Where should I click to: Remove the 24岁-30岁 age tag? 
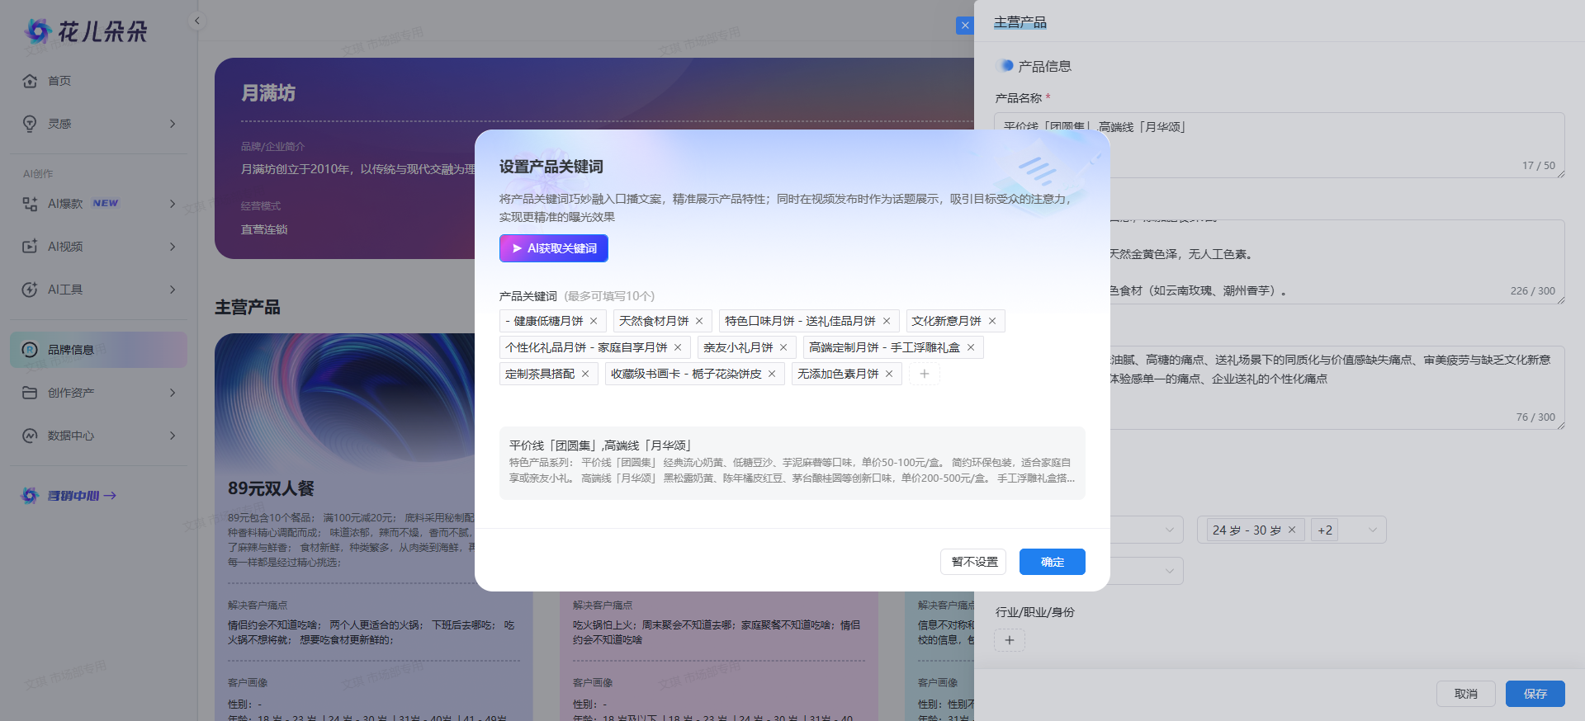(x=1292, y=530)
